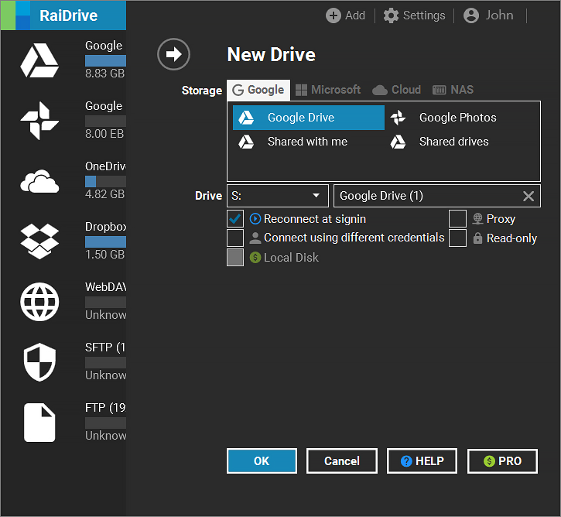Viewport: 561px width, 517px height.
Task: Click the Add plus icon
Action: click(333, 15)
